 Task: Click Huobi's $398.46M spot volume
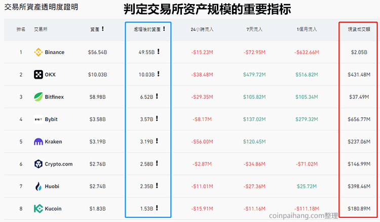click(359, 186)
